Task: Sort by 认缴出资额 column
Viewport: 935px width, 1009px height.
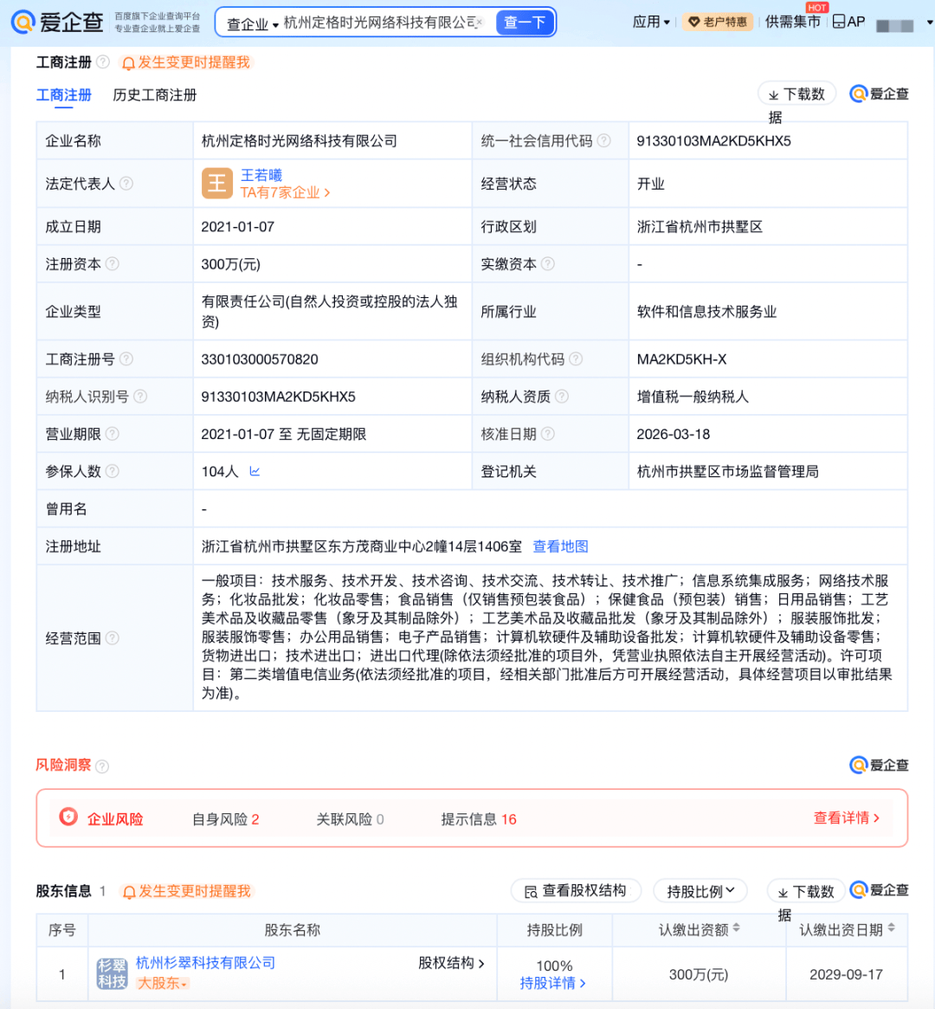Action: [737, 928]
